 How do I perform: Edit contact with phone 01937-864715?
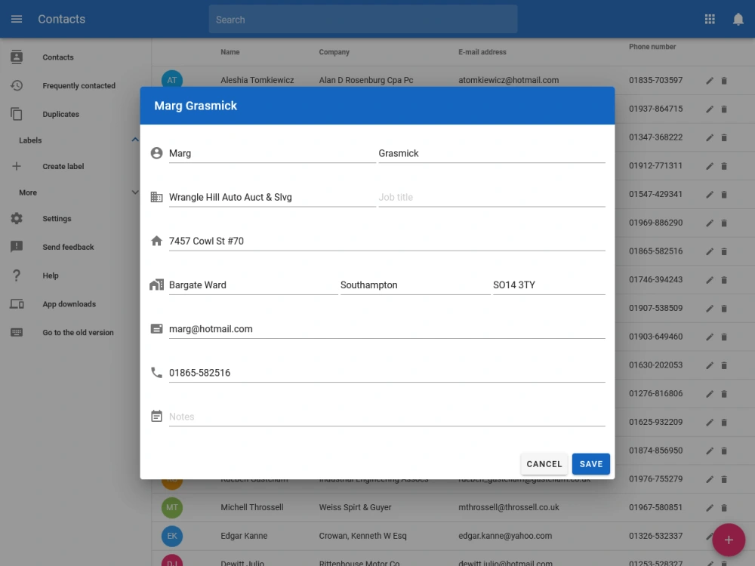coord(710,109)
